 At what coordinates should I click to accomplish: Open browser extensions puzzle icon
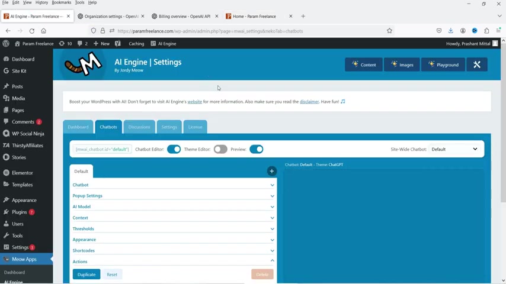486,31
